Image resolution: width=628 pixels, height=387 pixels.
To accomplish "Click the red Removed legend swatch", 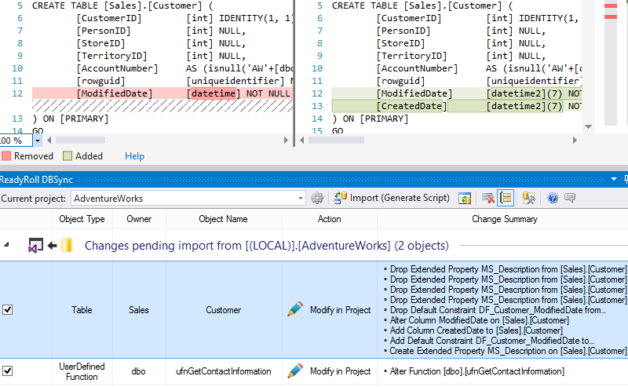I will pyautogui.click(x=5, y=156).
